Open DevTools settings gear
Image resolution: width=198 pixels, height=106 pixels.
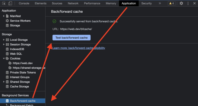[x=181, y=3]
